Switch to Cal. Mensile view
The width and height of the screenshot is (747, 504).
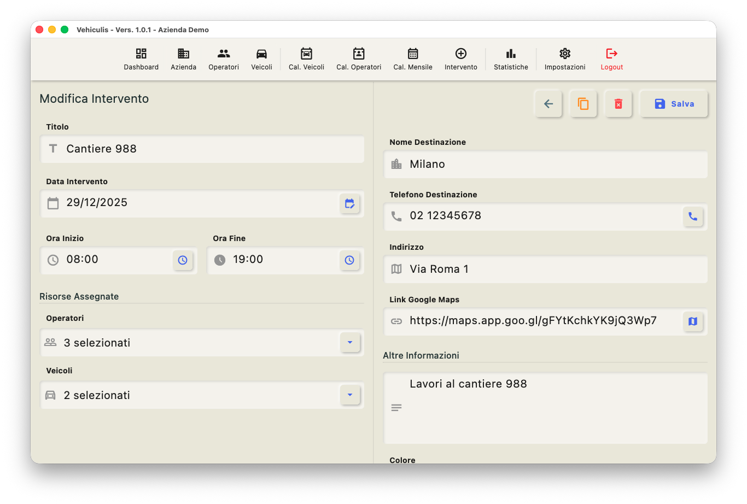coord(413,59)
